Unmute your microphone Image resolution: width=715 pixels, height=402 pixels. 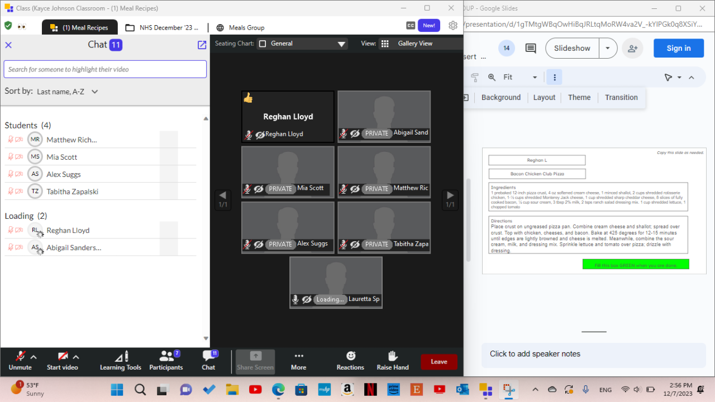[x=20, y=360]
